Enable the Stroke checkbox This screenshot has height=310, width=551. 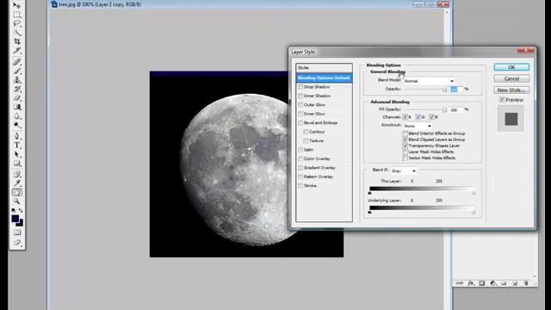[x=300, y=186]
